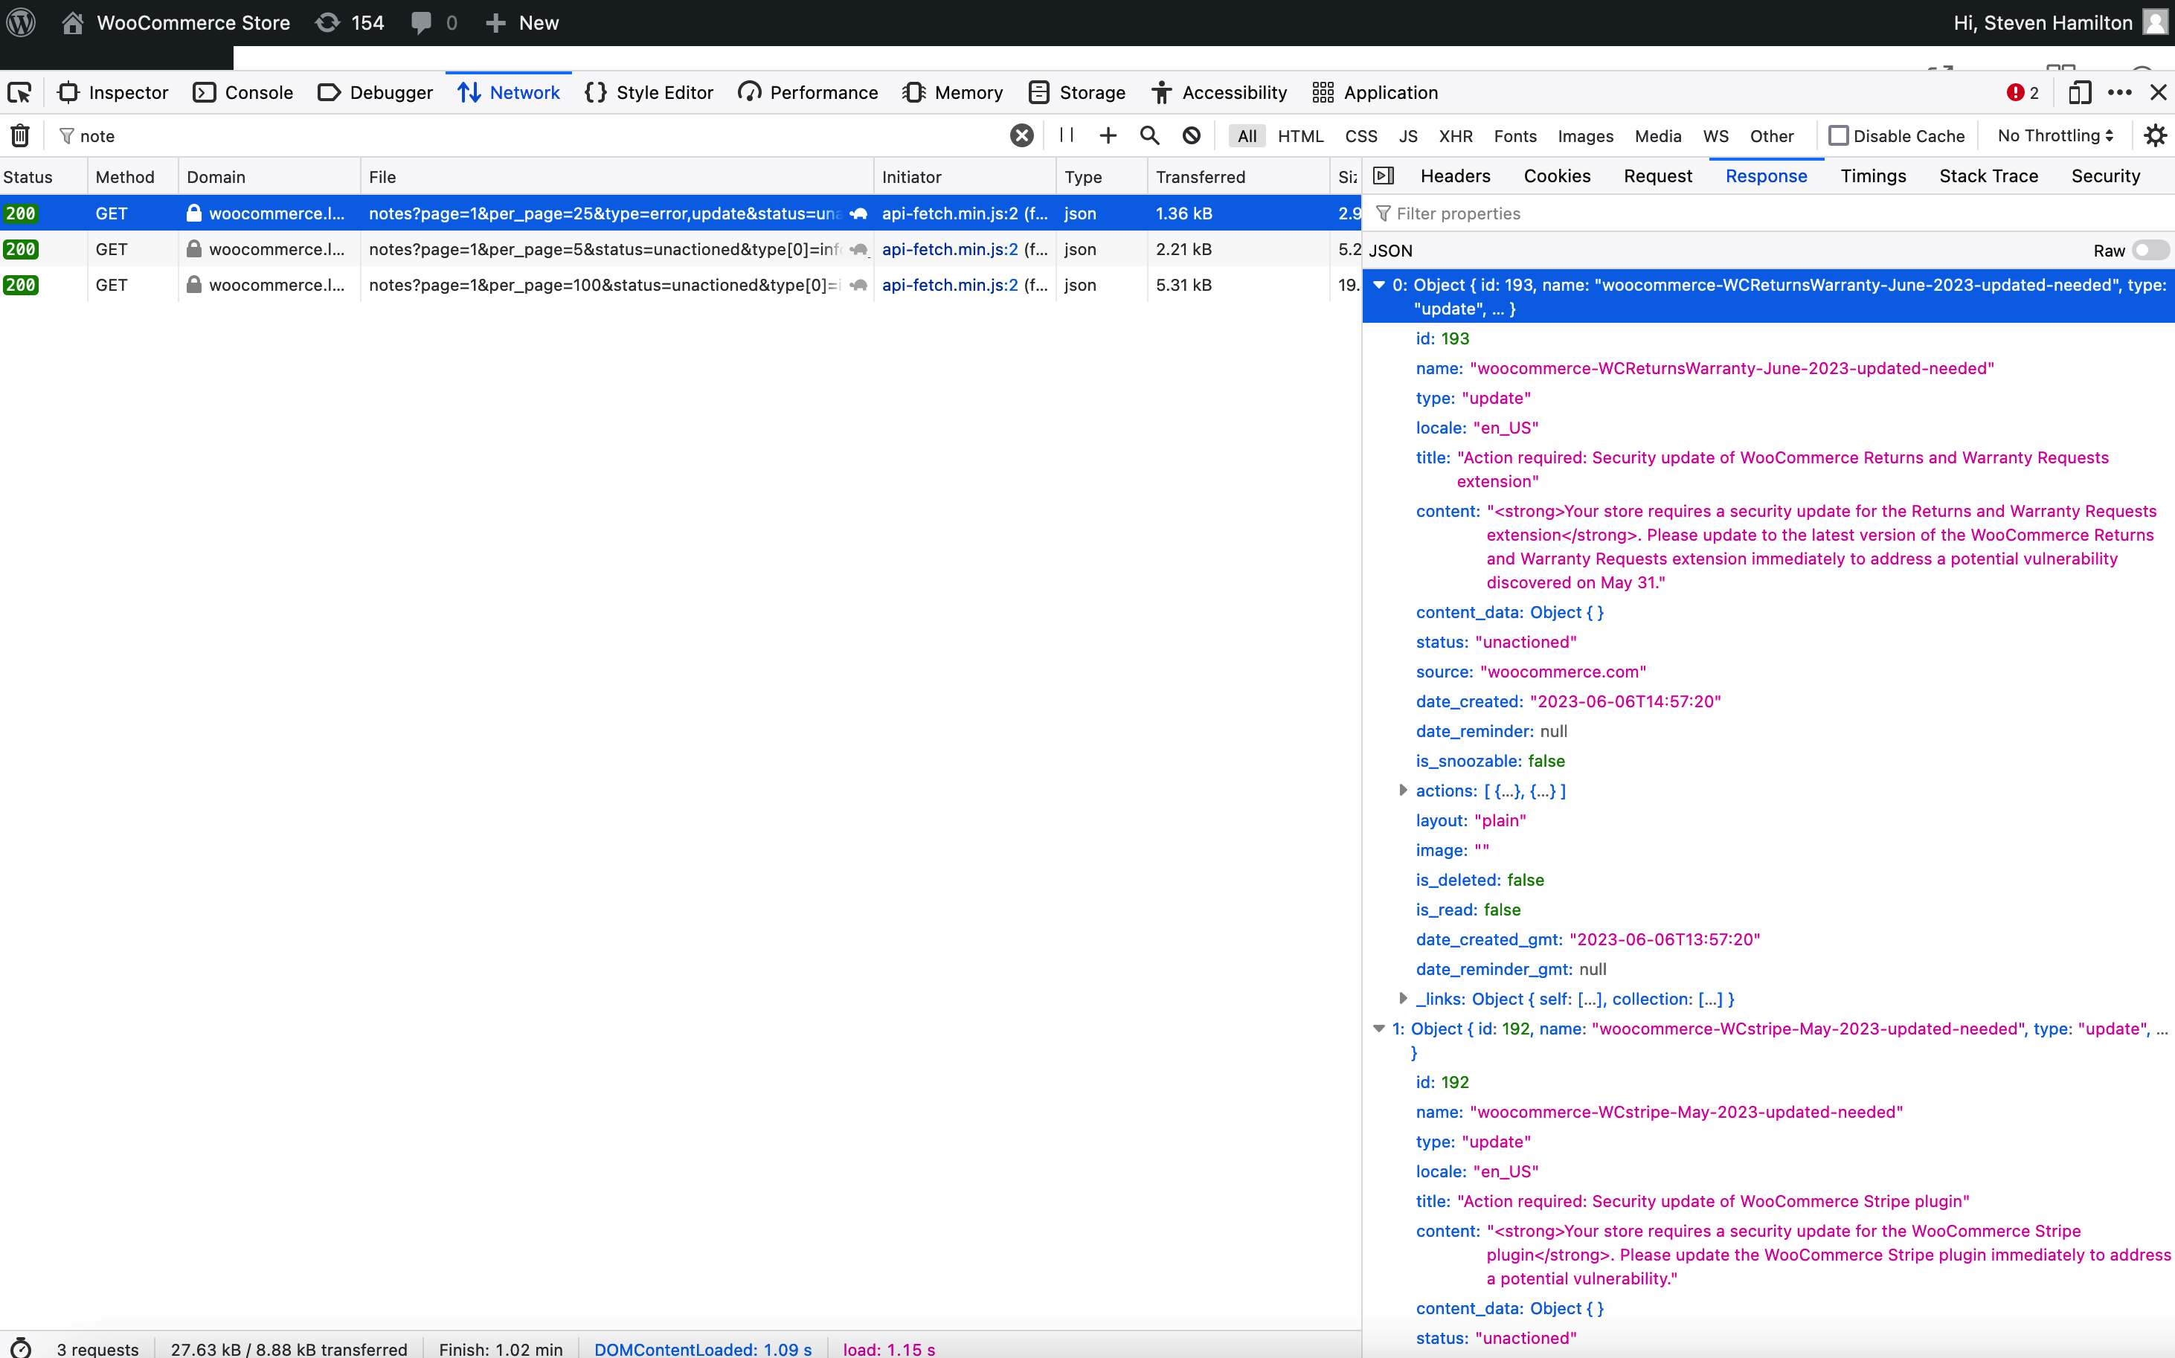Open the network request search icon
Screen dimensions: 2175x1358
1149,135
